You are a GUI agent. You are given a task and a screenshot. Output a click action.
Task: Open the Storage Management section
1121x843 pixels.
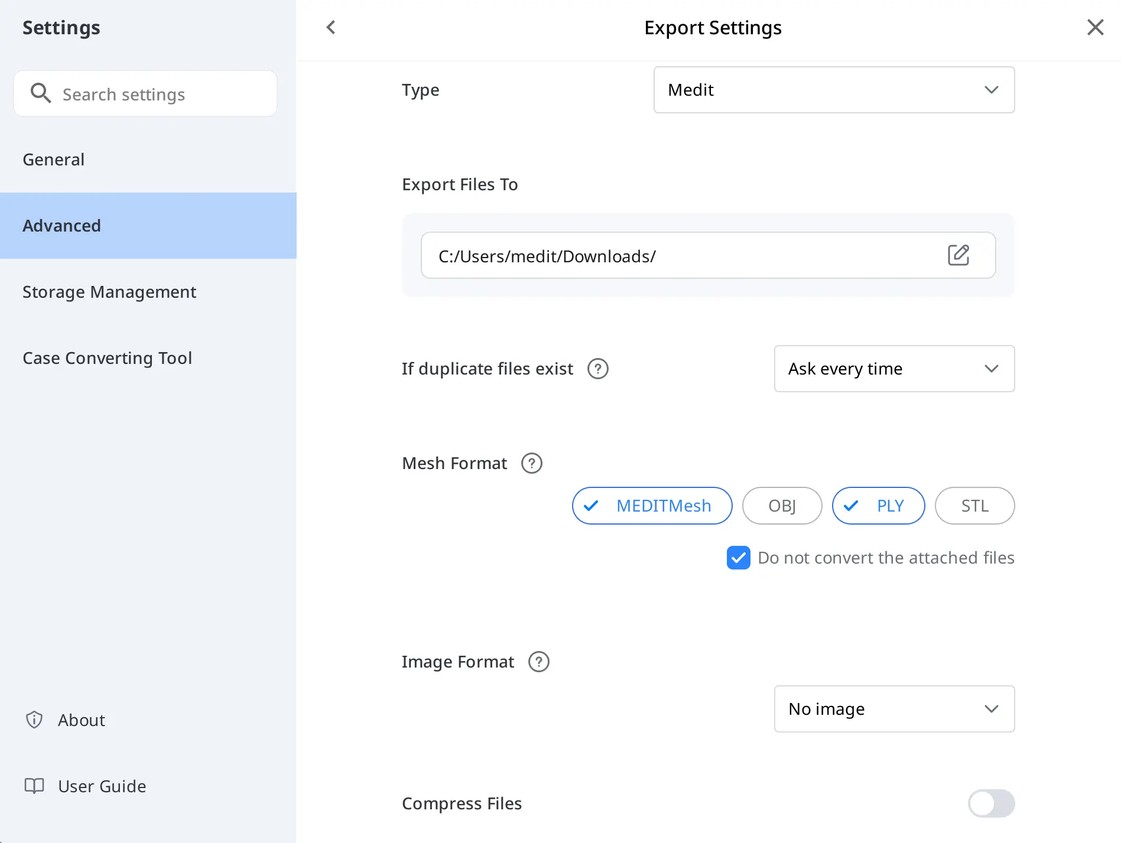109,292
